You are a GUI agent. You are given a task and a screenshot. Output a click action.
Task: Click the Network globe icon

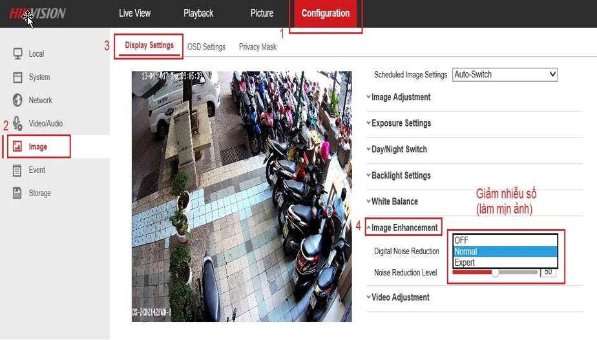click(x=17, y=100)
